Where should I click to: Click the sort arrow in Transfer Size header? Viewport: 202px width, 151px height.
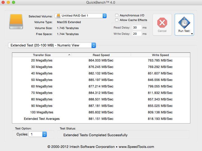coord(69,55)
